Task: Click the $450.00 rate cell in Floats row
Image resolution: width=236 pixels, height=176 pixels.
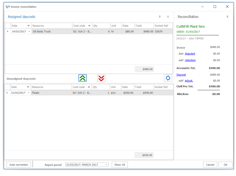Action: pos(128,93)
